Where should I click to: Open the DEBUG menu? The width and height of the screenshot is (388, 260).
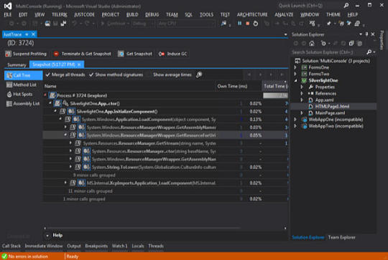pyautogui.click(x=152, y=15)
